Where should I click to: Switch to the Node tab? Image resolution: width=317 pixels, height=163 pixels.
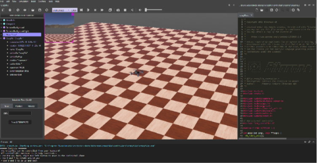7,106
